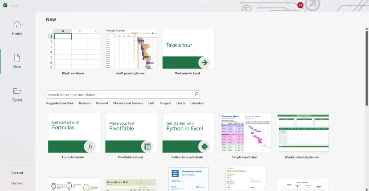
Task: Search suggested category Business
Action: point(85,103)
